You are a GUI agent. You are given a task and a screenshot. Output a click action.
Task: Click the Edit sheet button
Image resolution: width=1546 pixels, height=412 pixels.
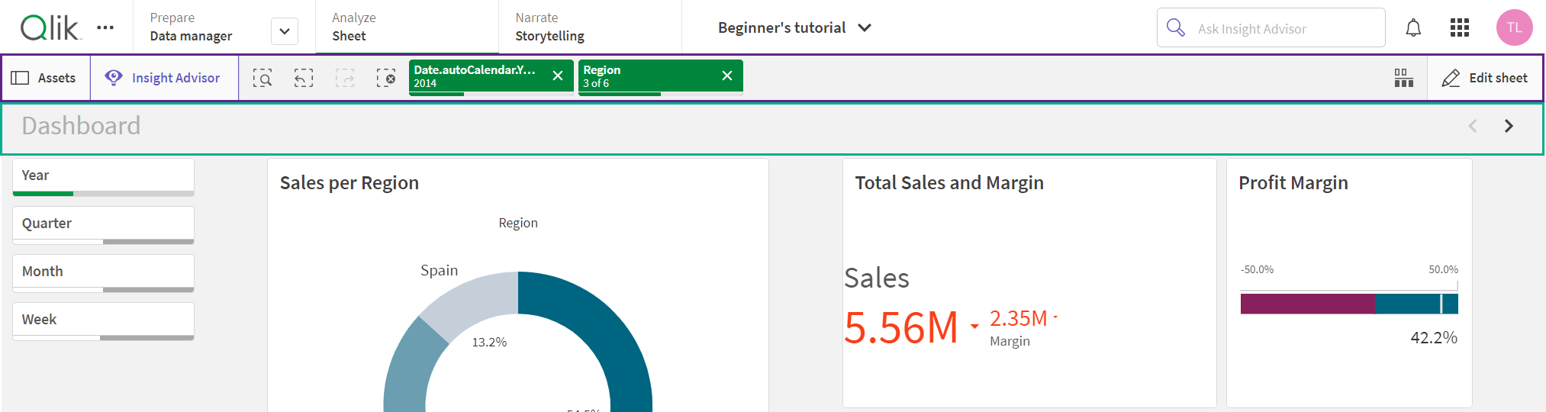point(1485,78)
